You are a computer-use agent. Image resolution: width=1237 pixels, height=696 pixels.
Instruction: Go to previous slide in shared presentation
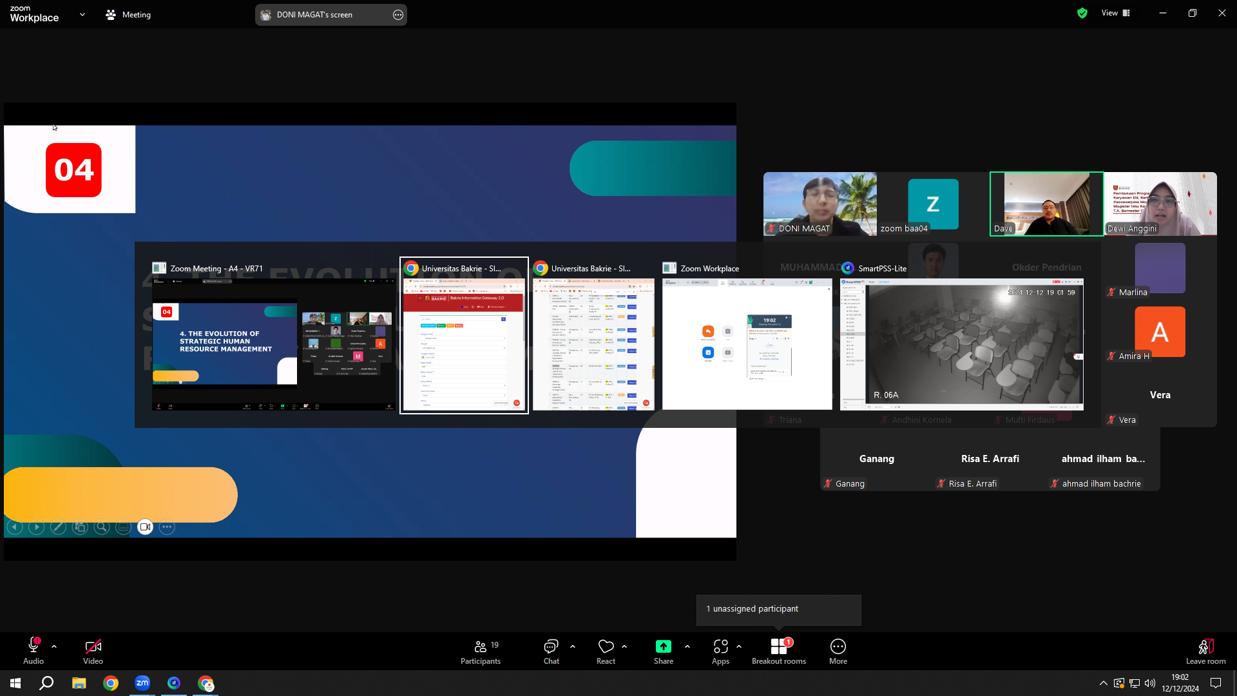15,527
